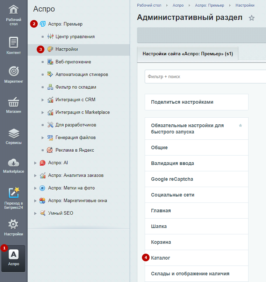Click the Автоматизация стикеров icon

click(x=50, y=74)
